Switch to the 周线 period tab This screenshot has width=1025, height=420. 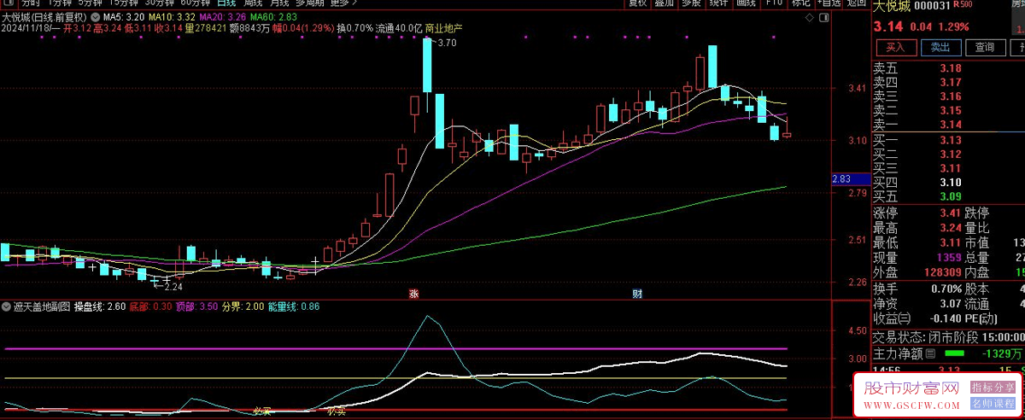[x=254, y=3]
